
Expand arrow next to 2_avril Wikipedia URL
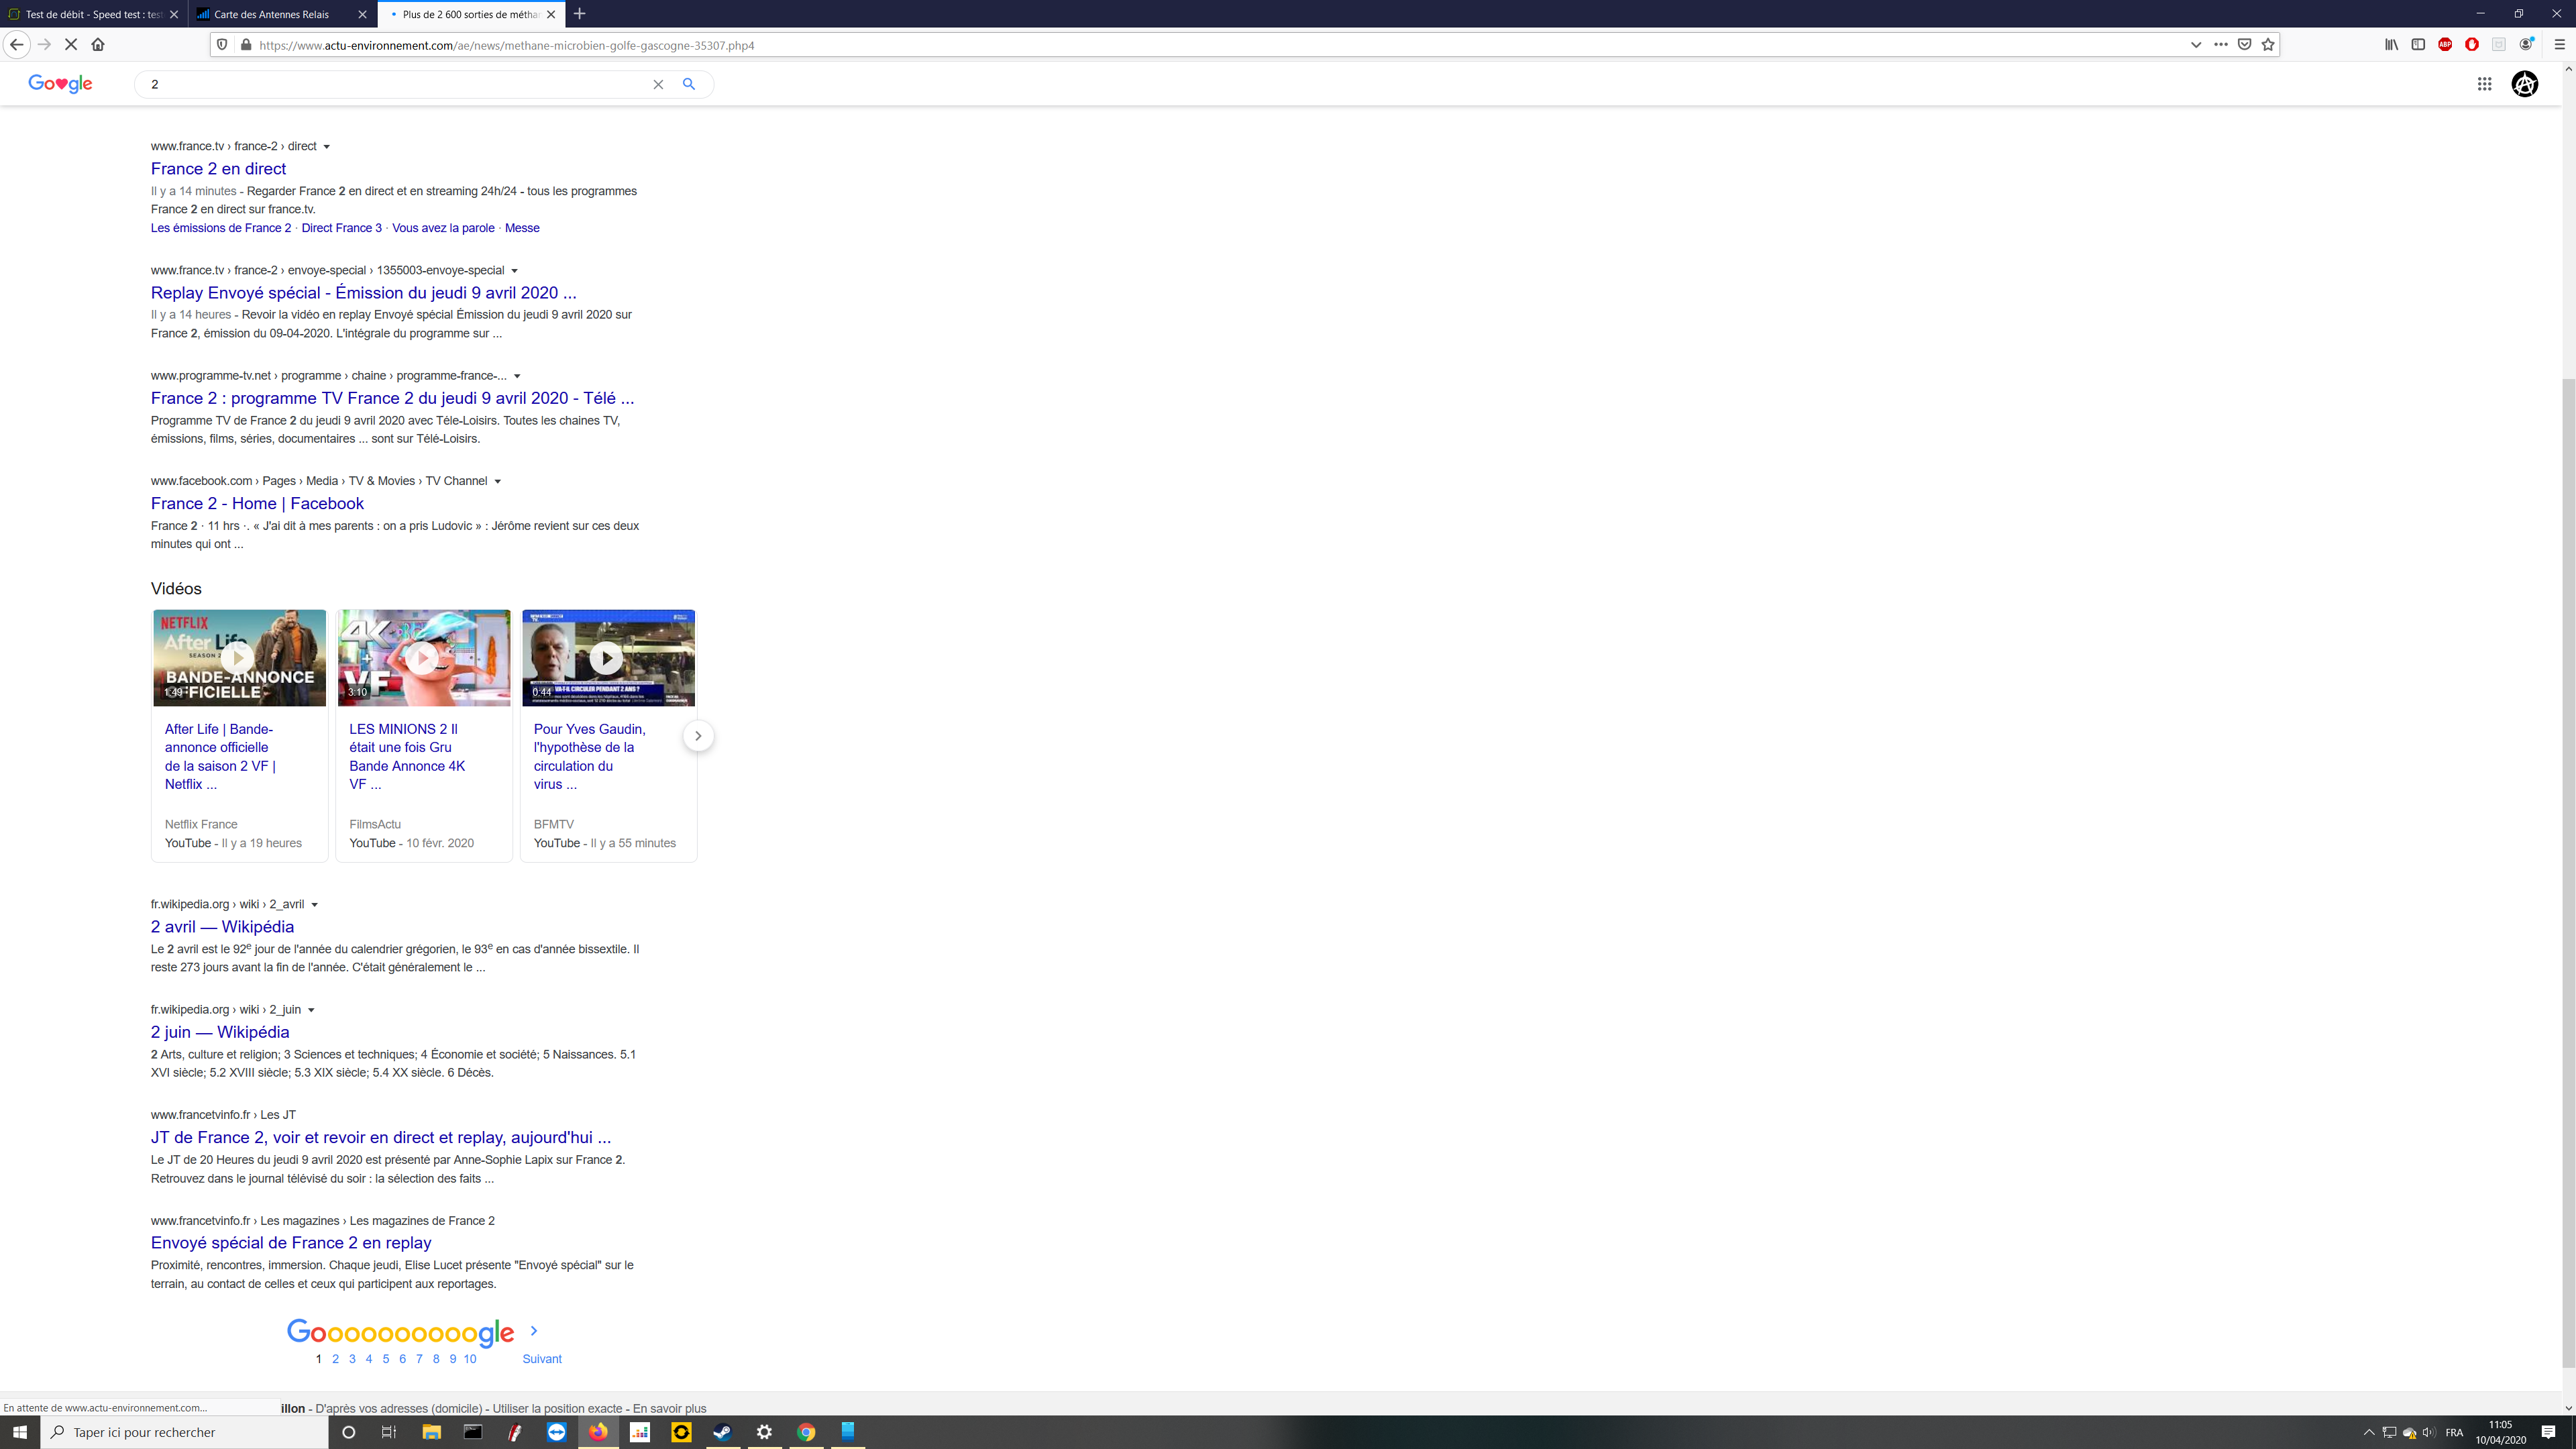[x=314, y=905]
